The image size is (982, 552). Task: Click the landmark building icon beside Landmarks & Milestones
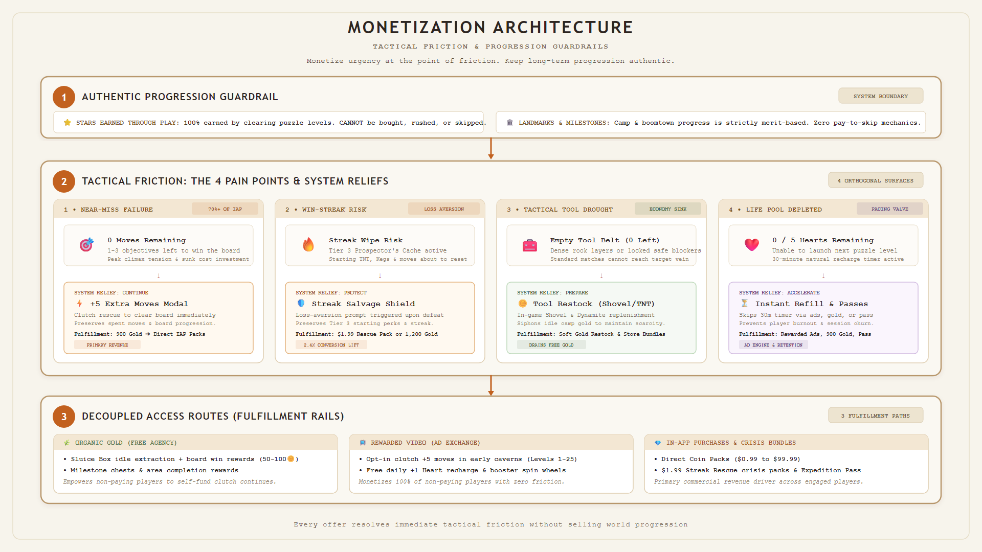click(509, 123)
